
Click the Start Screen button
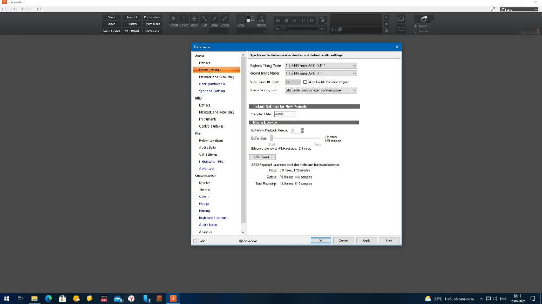[x=111, y=31]
